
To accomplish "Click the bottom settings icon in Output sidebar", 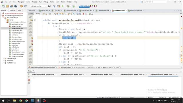I will pos(29,83).
